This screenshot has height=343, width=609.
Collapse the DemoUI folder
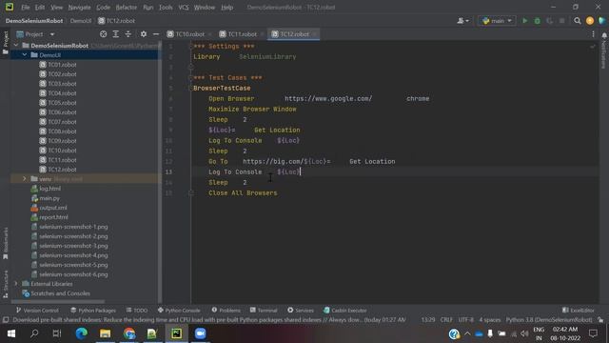pos(25,55)
